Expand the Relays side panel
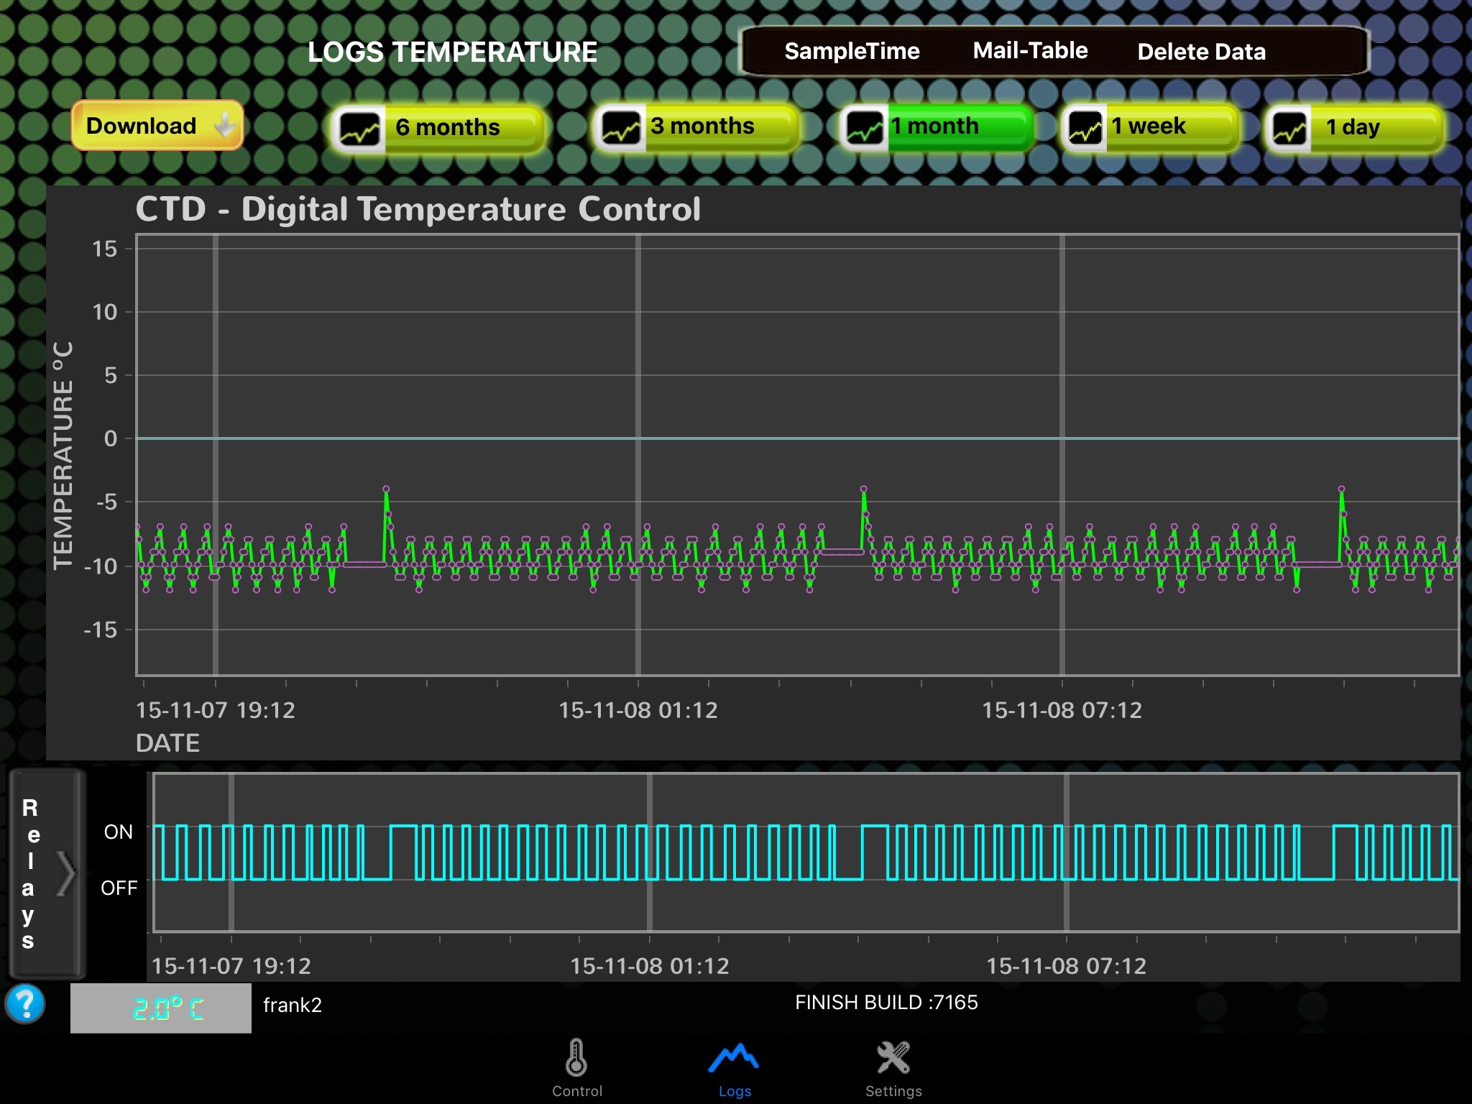 [47, 873]
